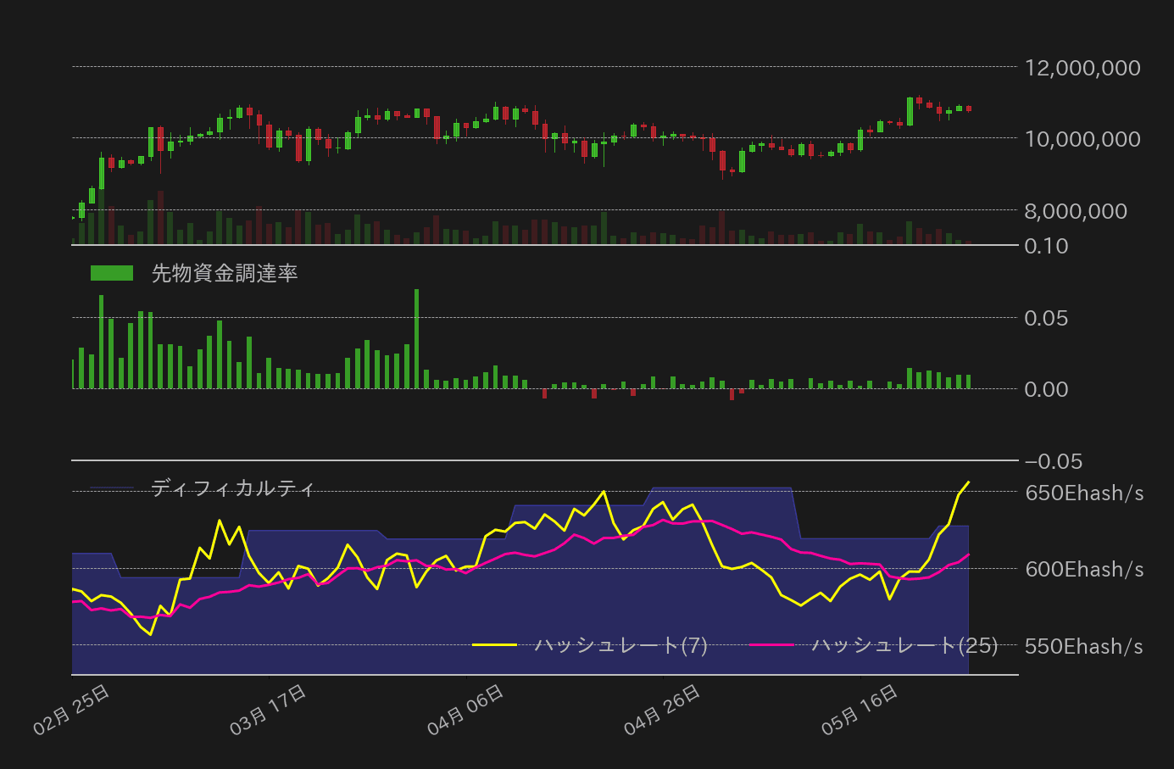1174x769 pixels.
Task: Hide the ハッシュレート(7) series via its legend label
Action: point(621,645)
